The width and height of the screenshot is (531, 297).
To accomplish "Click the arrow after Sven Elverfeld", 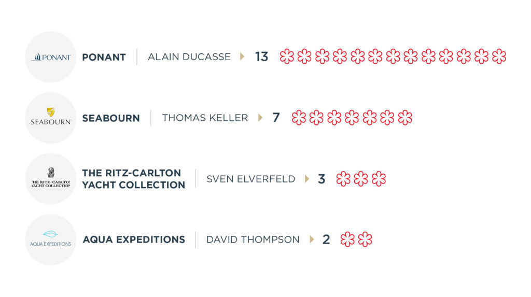I will coord(307,179).
